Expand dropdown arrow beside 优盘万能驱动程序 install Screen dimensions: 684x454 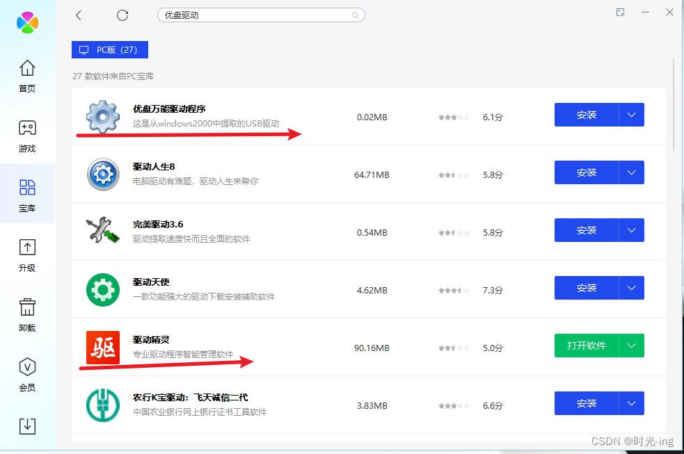point(632,115)
